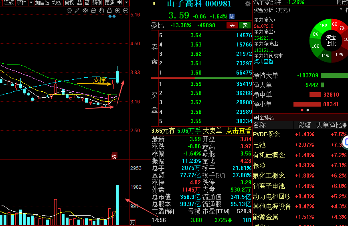348x226 pixels.
Task: Toggle the chart lock icon
Action: [x=109, y=10]
